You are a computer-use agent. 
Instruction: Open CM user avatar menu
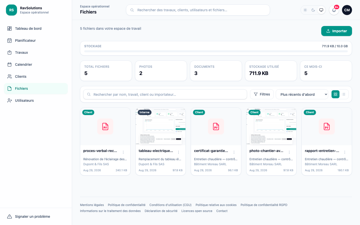pos(347,10)
